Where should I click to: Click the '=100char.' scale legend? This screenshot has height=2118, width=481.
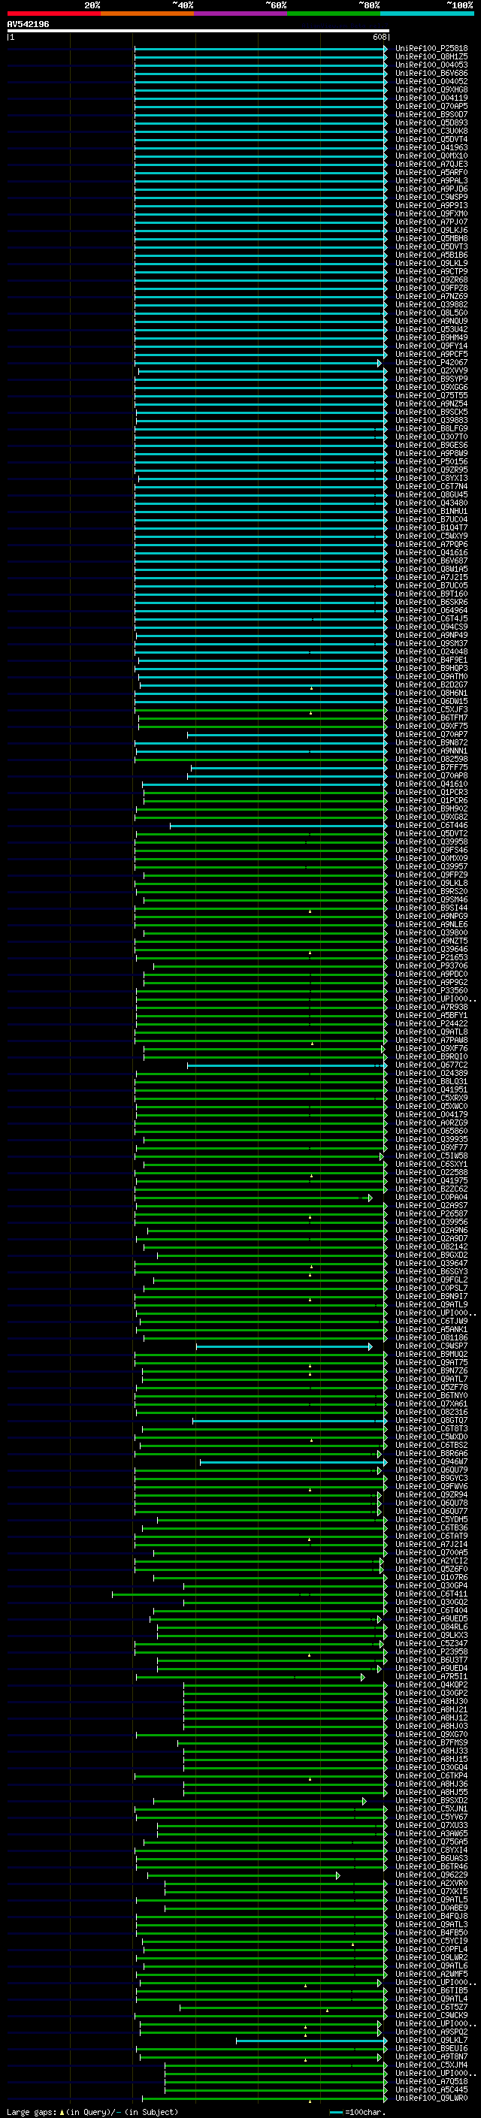(357, 2111)
